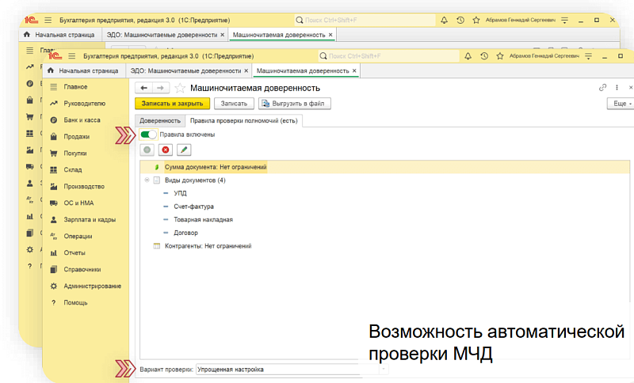Select the УПД document type row

pyautogui.click(x=180, y=193)
